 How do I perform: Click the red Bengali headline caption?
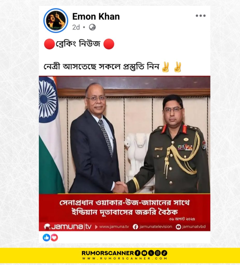click(x=125, y=207)
